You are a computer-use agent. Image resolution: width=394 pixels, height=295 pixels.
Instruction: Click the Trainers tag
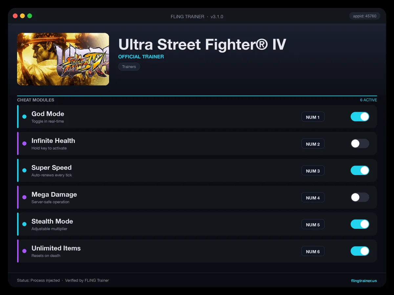pyautogui.click(x=129, y=67)
